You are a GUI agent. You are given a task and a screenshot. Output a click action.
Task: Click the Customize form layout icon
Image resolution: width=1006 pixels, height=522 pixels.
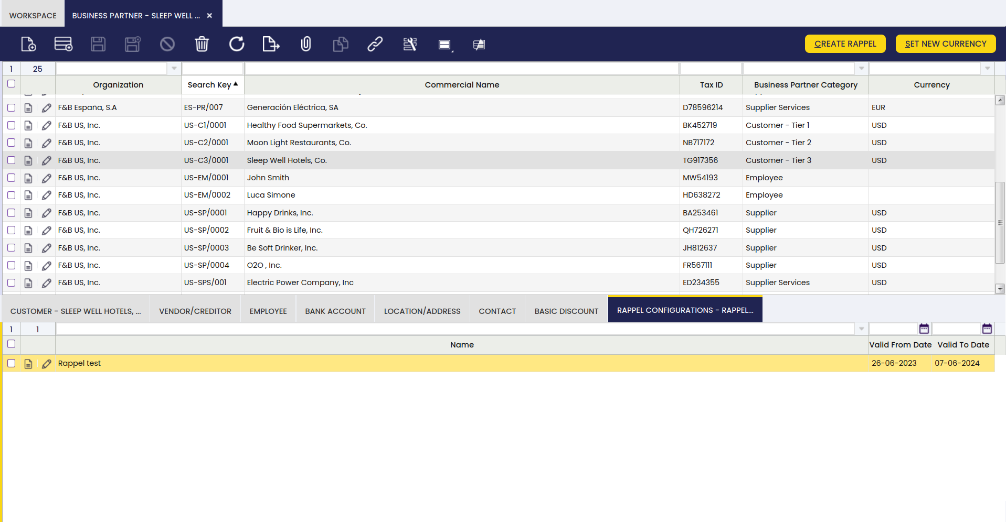click(479, 45)
